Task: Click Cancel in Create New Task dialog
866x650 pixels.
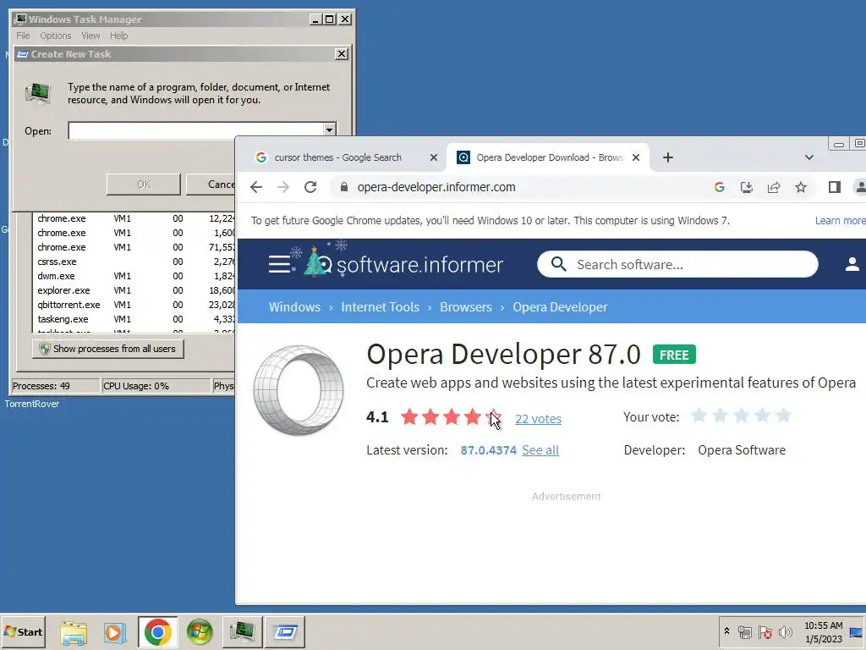Action: 211,184
